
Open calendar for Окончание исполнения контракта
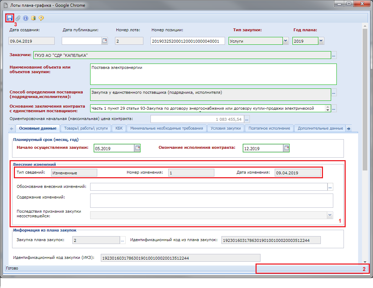click(287, 148)
